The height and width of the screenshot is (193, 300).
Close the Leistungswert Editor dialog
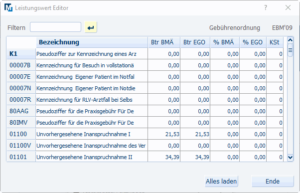(x=288, y=7)
